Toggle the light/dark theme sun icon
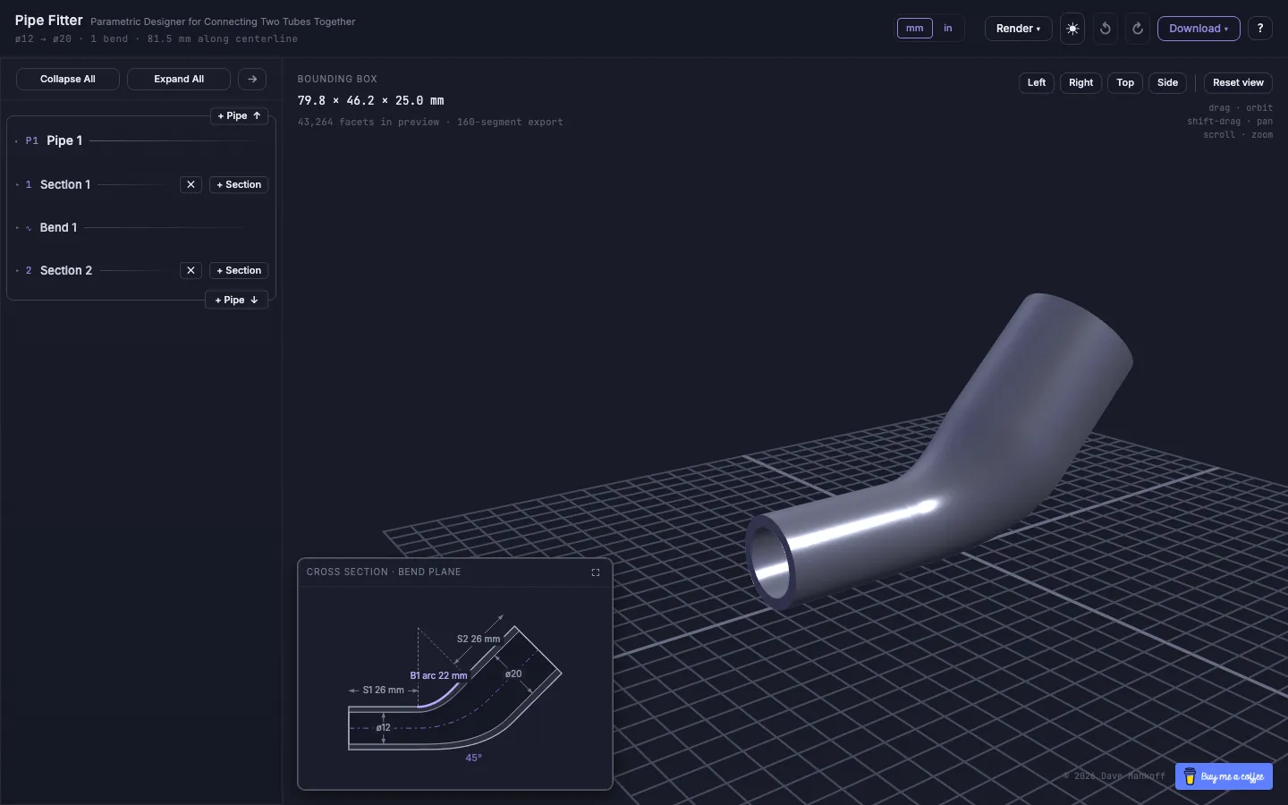The image size is (1288, 805). tap(1072, 29)
